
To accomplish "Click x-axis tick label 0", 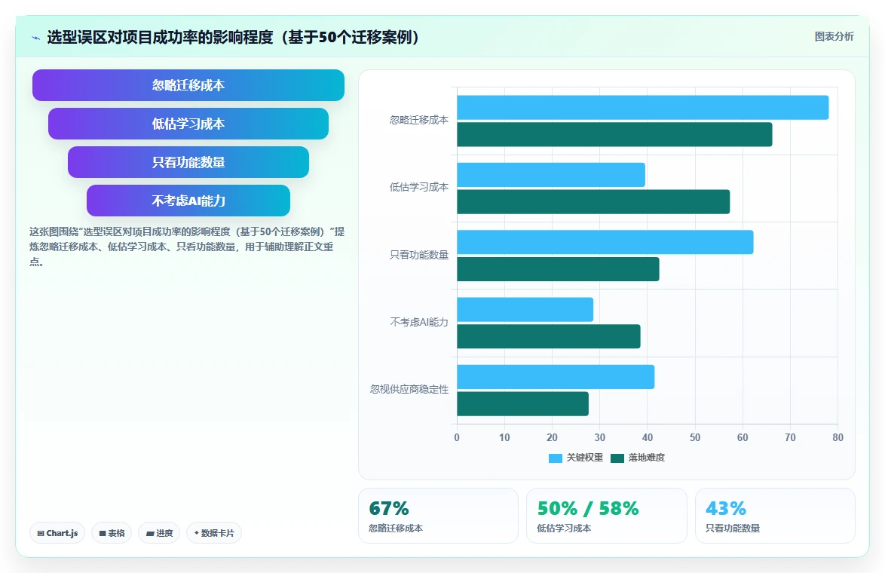I will tap(457, 437).
